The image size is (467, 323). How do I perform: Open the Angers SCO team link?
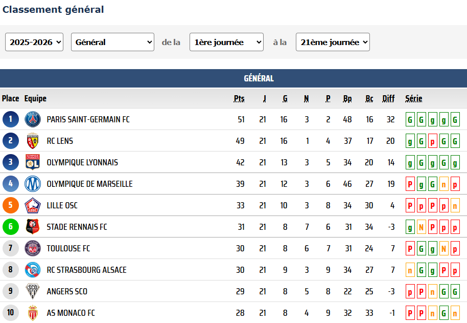coord(67,291)
